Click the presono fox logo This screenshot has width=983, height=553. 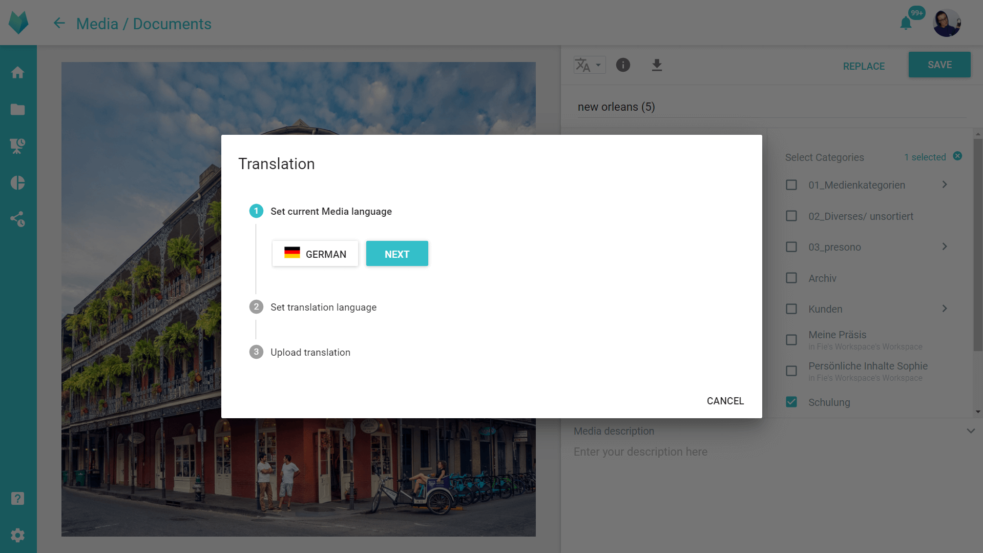(x=18, y=23)
